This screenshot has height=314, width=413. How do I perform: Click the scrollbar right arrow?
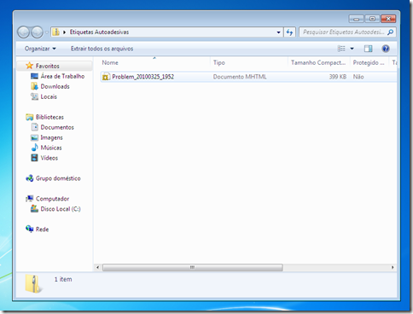click(x=393, y=267)
